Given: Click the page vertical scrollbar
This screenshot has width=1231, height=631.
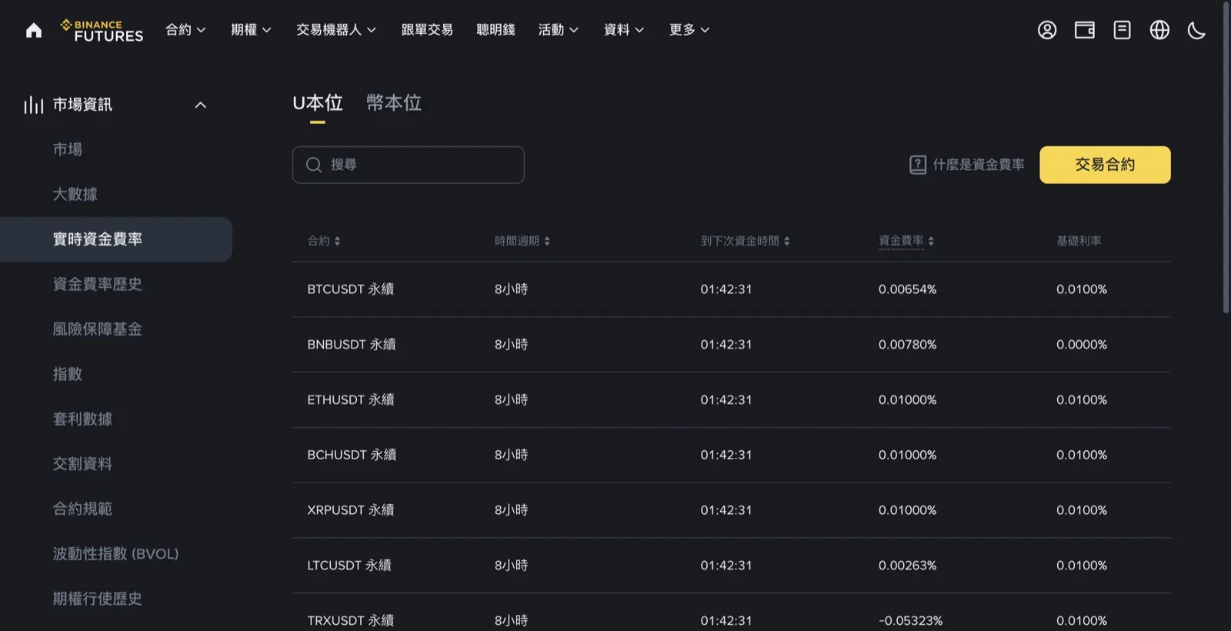Looking at the screenshot, I should point(1226,158).
